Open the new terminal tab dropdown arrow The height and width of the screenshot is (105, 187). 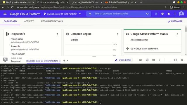[x=67, y=61]
